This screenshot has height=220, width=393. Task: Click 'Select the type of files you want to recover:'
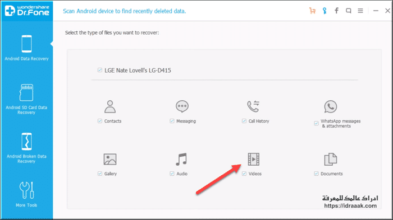point(112,33)
